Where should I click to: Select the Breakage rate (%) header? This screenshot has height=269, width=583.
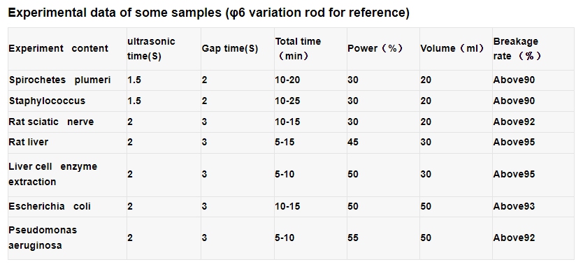[517, 49]
